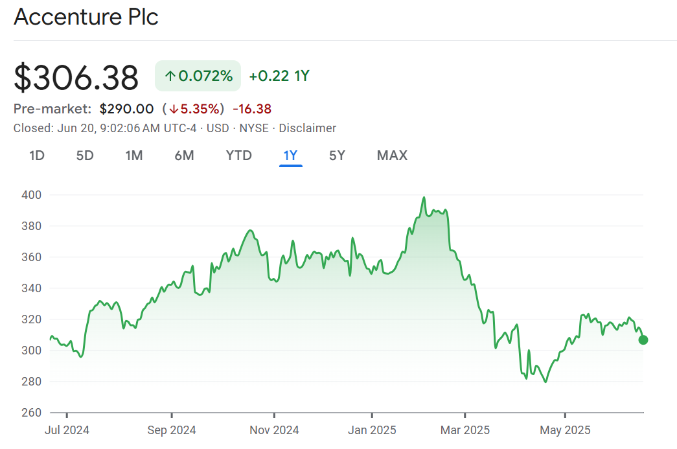This screenshot has width=677, height=449.
Task: Click the -16.38 pre-market change value
Action: click(x=252, y=109)
